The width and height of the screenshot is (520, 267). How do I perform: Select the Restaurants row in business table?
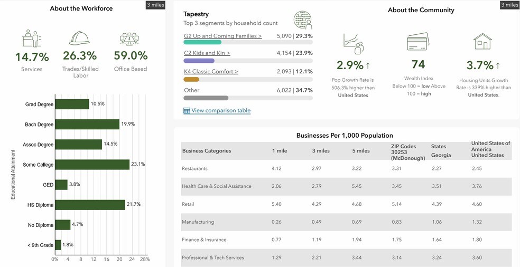(x=346, y=169)
